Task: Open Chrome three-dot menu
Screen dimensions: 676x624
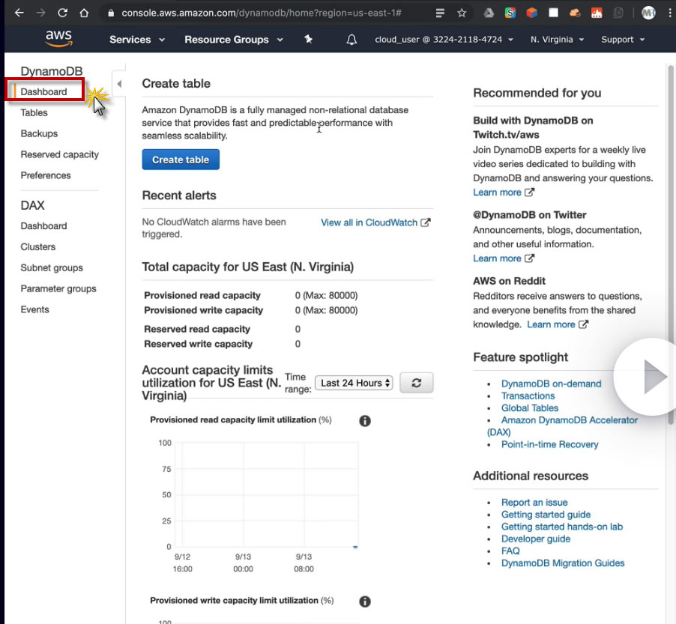Action: coord(670,13)
